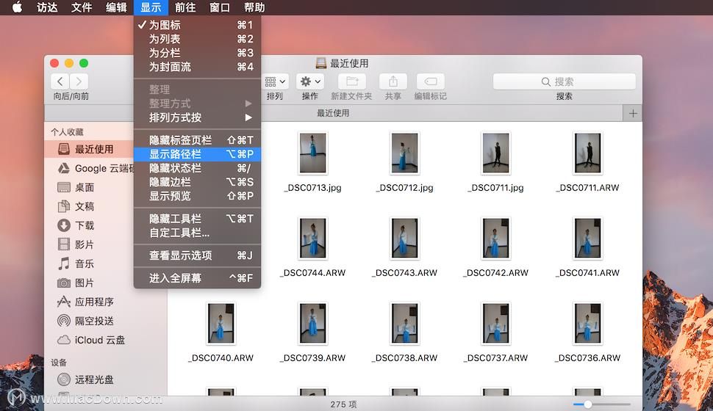Select thumbnail _DSC0737.ARW
Viewport: 713px width, 411px height.
tap(496, 323)
